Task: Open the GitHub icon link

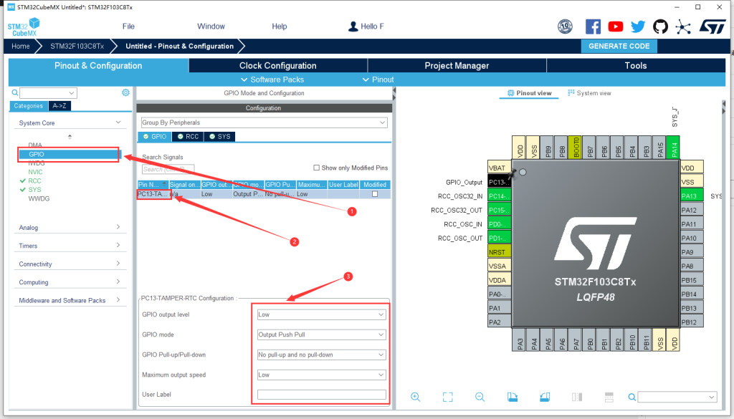Action: pos(660,27)
